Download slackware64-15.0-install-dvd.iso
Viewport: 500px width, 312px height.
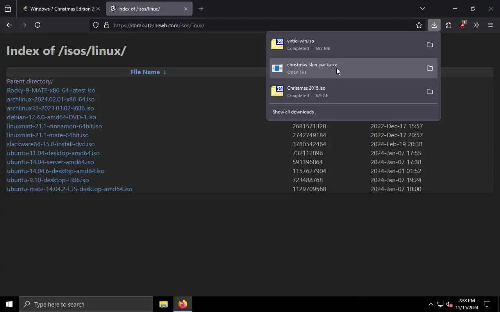click(51, 144)
